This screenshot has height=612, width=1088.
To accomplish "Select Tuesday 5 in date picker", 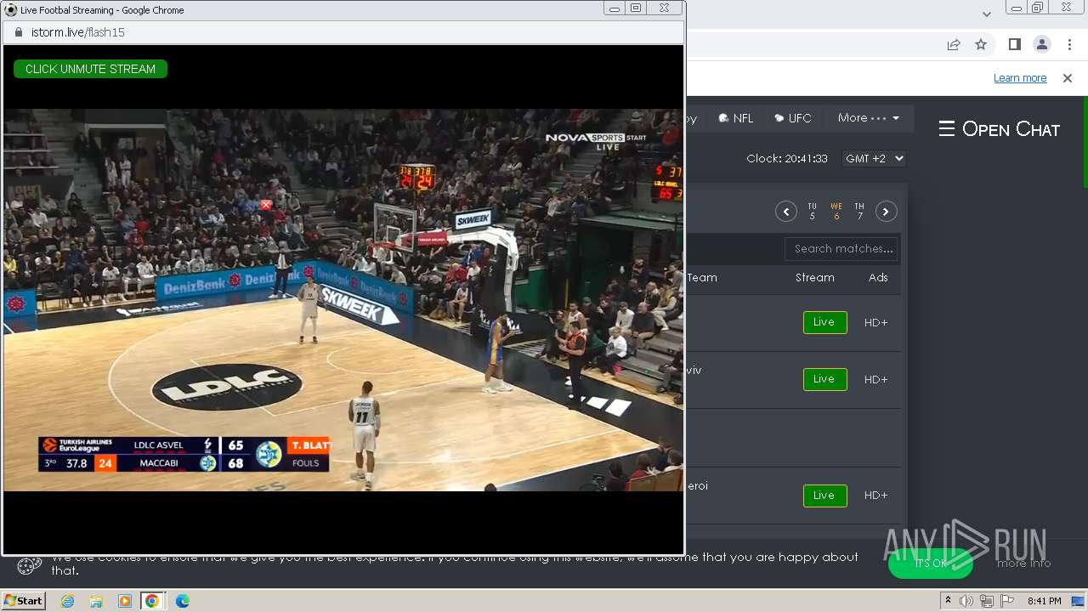I will (812, 212).
